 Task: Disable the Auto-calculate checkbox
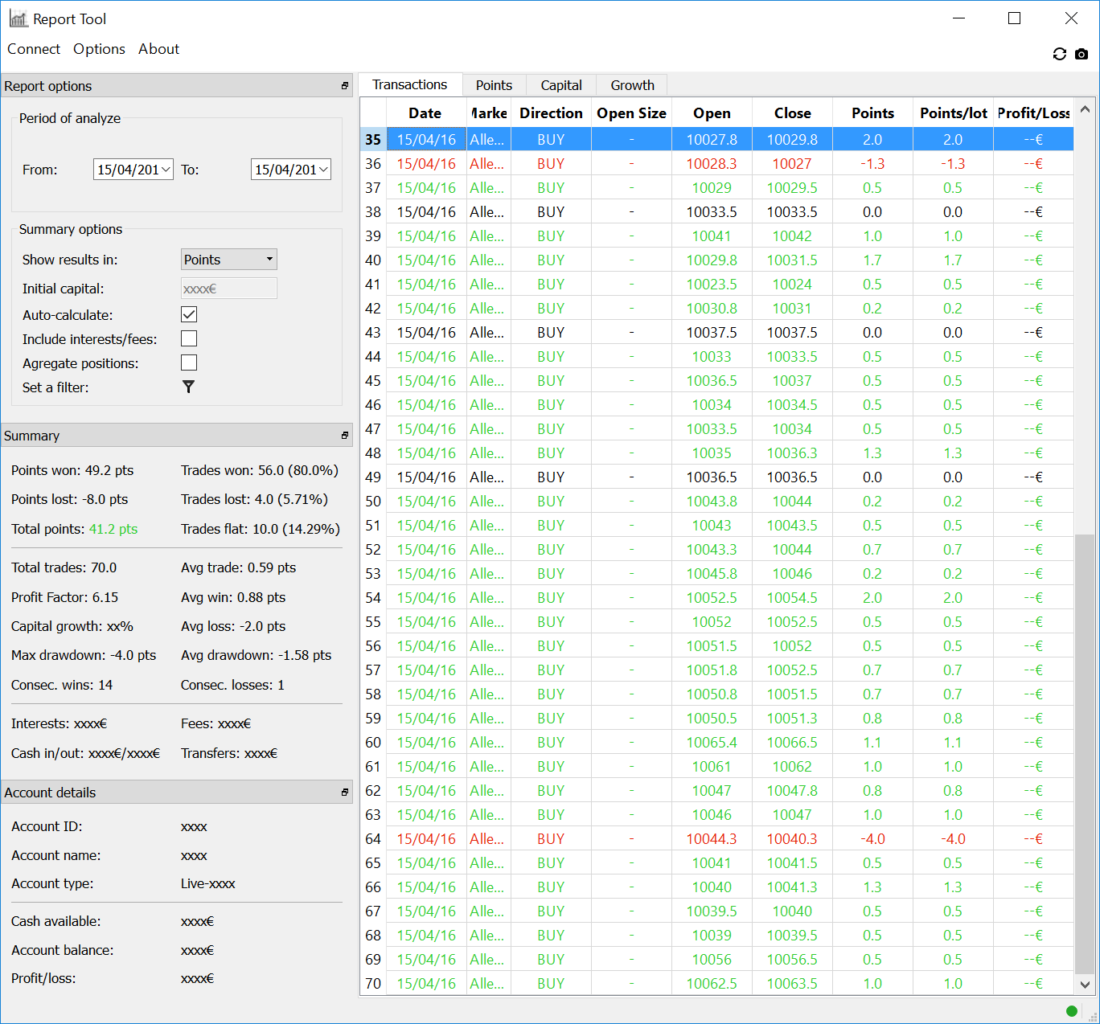coord(189,314)
